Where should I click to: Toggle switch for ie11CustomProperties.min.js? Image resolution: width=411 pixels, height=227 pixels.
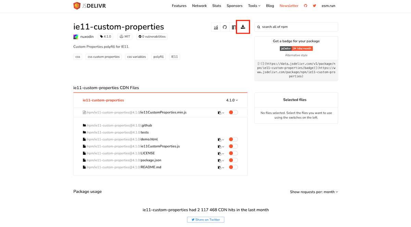click(x=233, y=112)
